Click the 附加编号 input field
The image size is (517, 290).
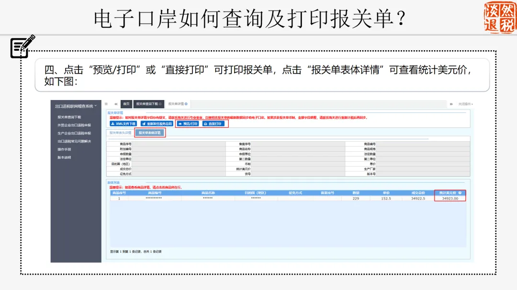(x=179, y=149)
